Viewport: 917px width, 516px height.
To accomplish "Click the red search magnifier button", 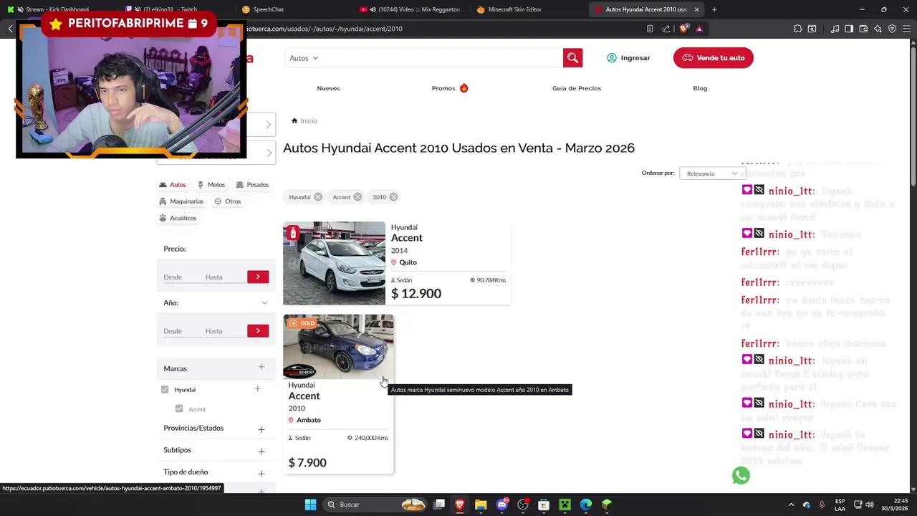I will point(572,58).
